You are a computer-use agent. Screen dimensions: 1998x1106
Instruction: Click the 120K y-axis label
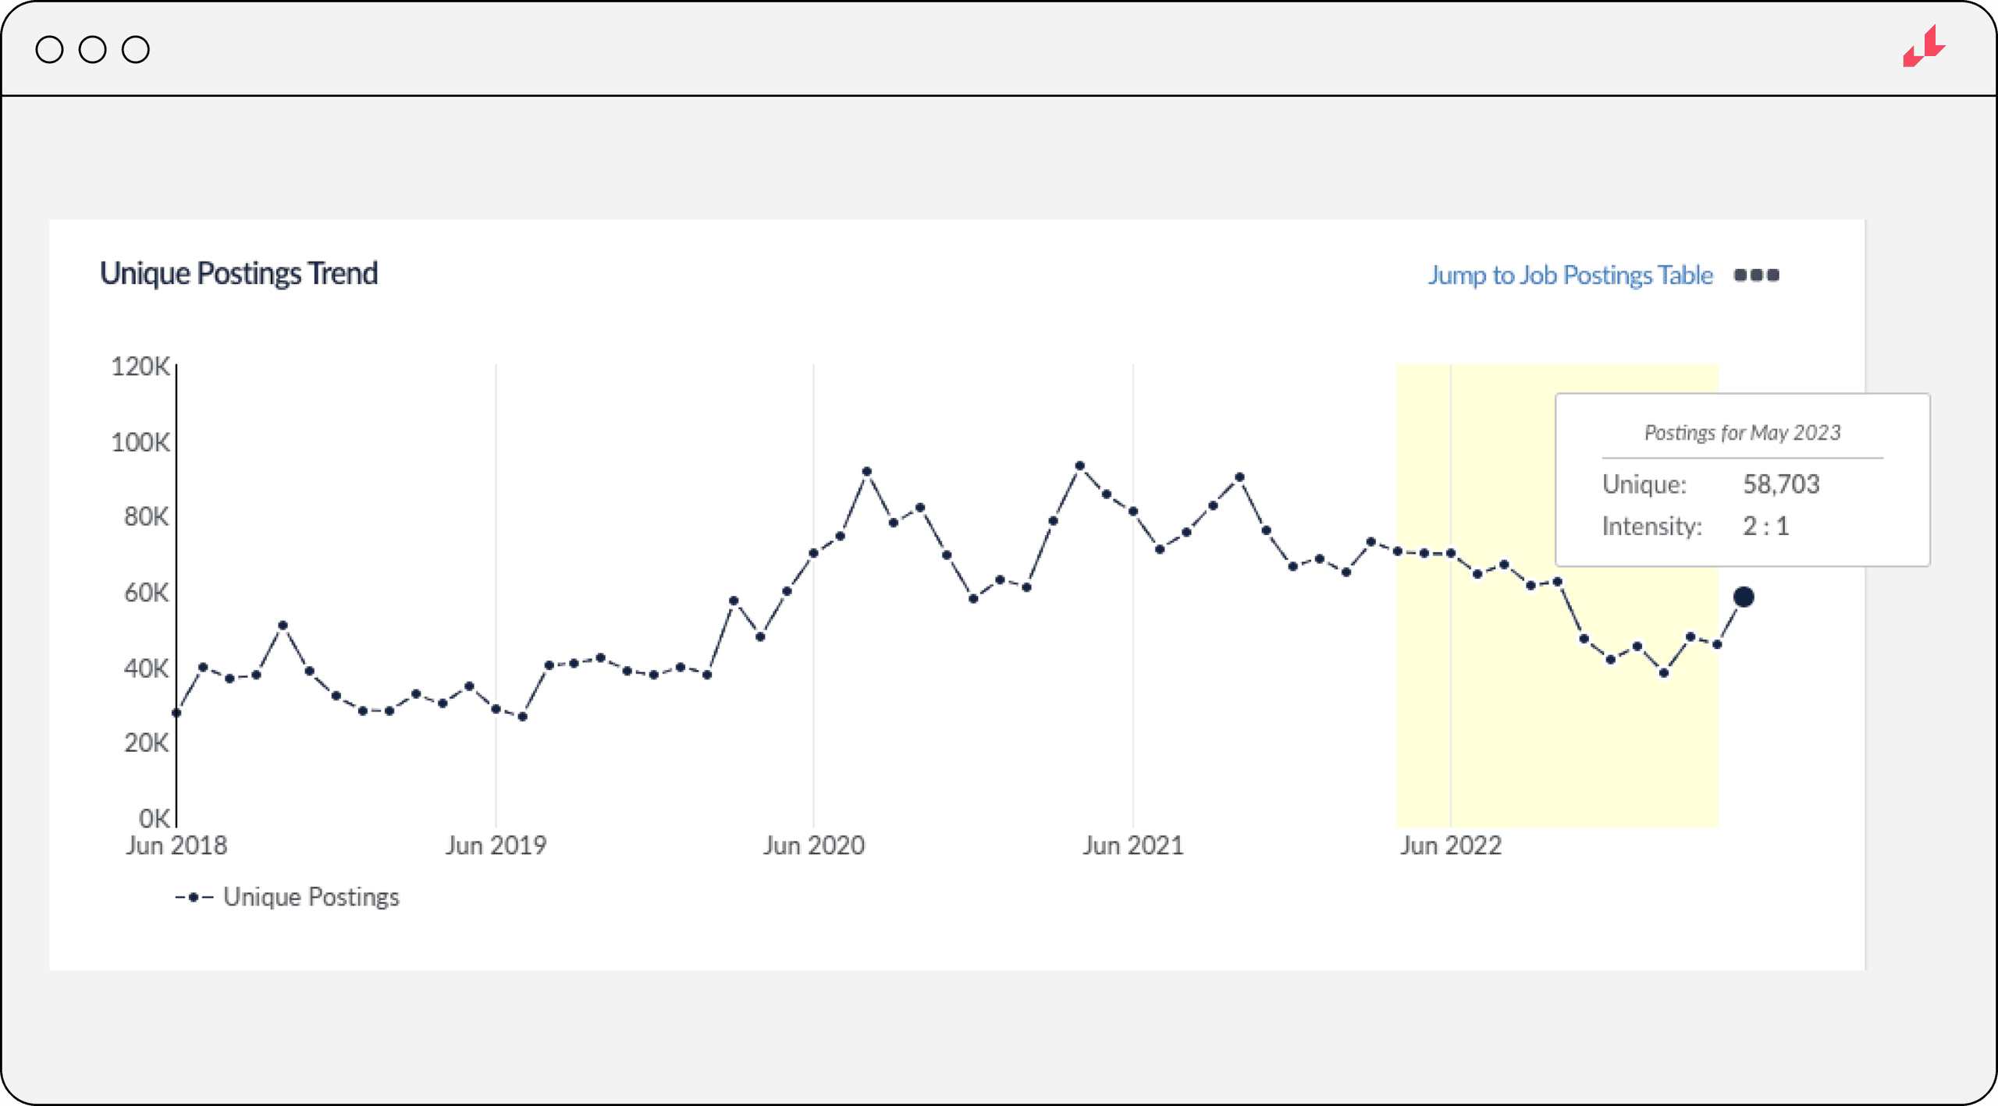point(140,367)
